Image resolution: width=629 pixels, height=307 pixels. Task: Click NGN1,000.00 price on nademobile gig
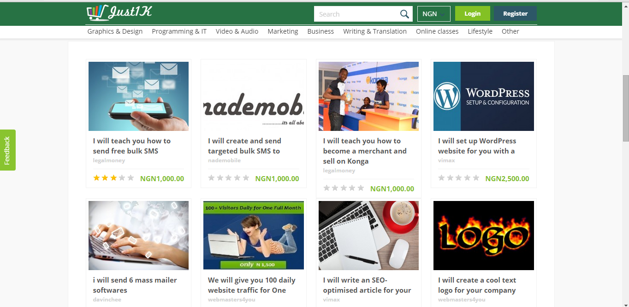click(277, 179)
